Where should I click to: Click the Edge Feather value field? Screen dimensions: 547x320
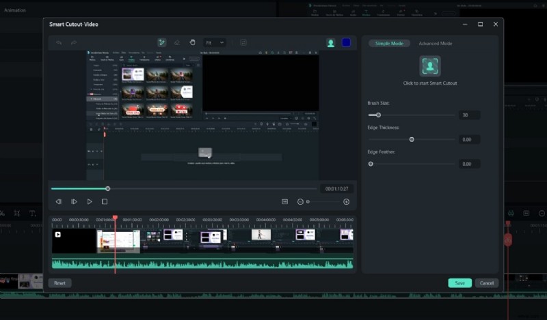pyautogui.click(x=469, y=164)
